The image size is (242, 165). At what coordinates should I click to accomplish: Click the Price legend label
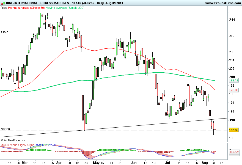pos(4,8)
